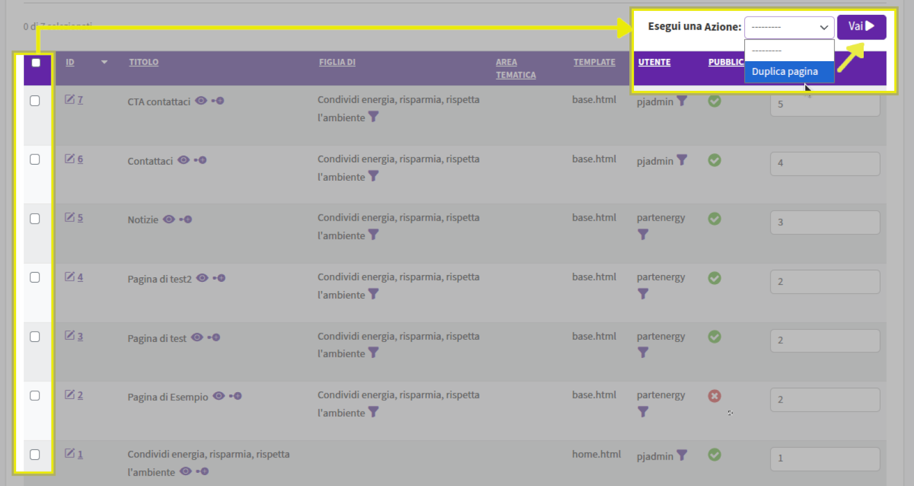Click the add-child icon next to Pagina di test
The height and width of the screenshot is (486, 914).
(214, 337)
